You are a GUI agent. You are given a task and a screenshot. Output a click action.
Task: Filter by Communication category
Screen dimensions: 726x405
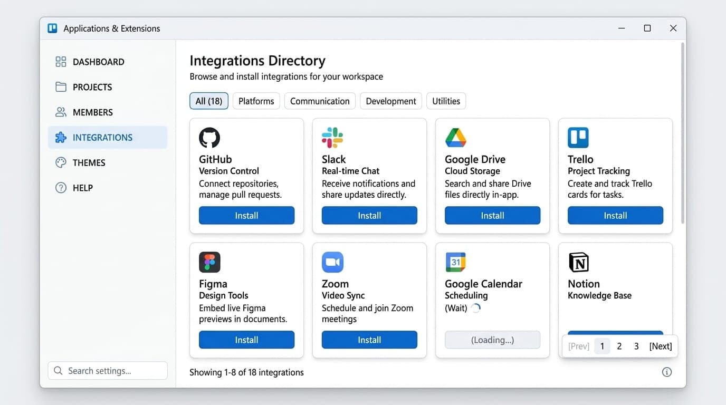tap(320, 101)
